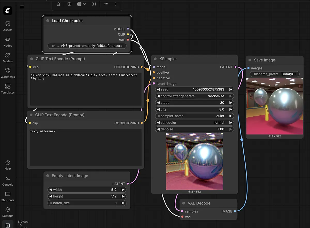Image resolution: width=310 pixels, height=228 pixels.
Task: Open the Models sidebar panel
Action: tap(8, 57)
